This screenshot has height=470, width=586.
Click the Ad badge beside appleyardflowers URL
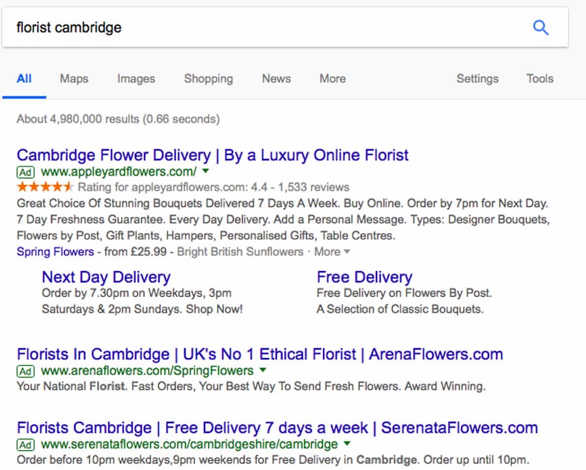point(25,173)
